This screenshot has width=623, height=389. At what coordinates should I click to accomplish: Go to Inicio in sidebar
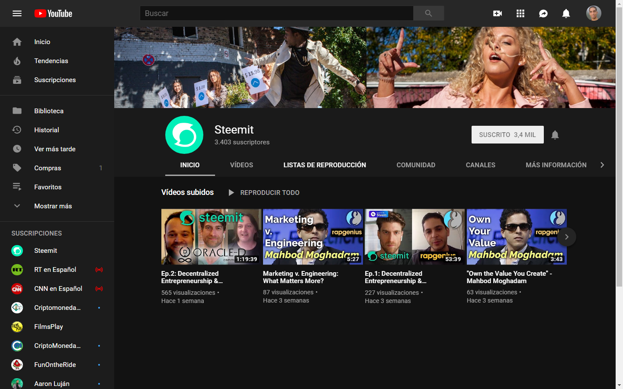tap(57, 42)
